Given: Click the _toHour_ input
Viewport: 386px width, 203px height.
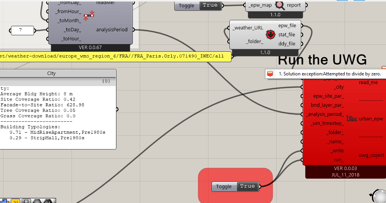Looking at the screenshot, I should [x=71, y=39].
